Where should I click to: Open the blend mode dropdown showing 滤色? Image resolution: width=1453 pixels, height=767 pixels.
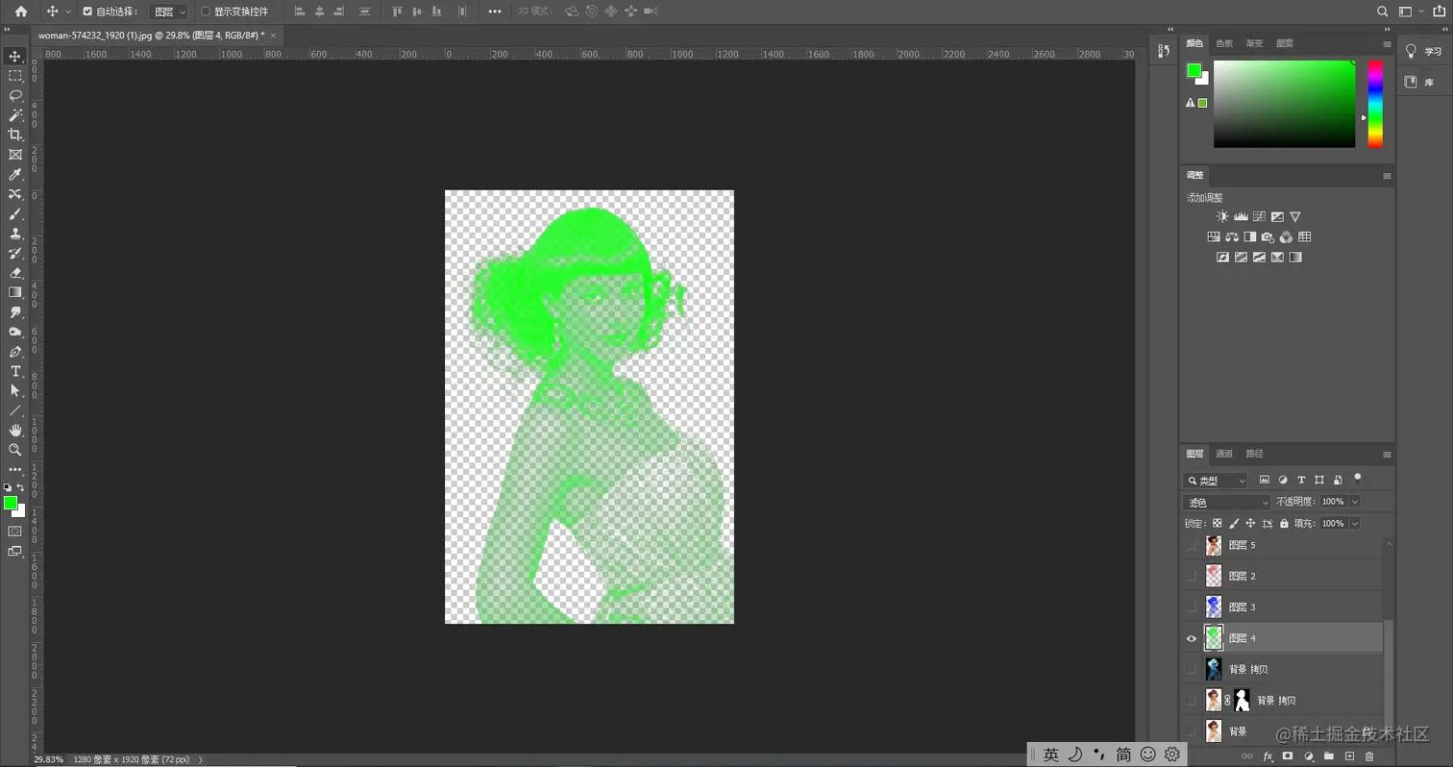(x=1227, y=502)
